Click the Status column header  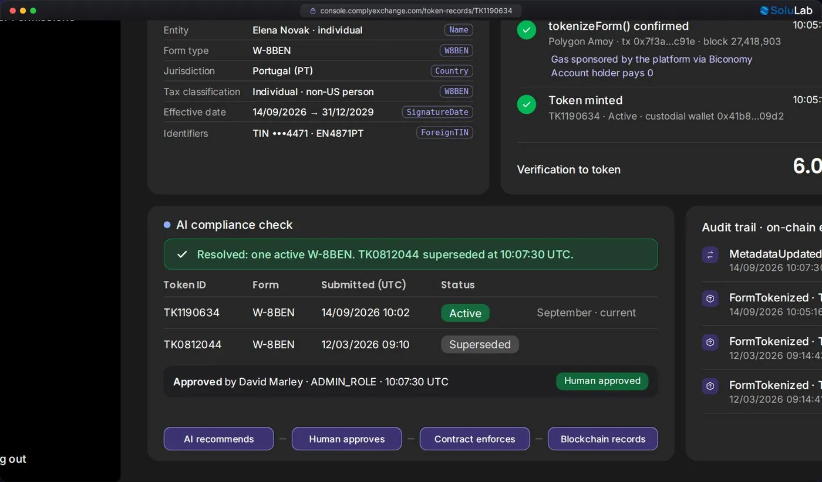point(457,285)
